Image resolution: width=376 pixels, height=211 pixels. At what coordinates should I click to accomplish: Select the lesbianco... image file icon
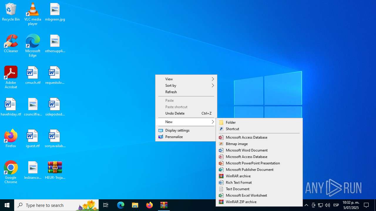click(x=33, y=170)
